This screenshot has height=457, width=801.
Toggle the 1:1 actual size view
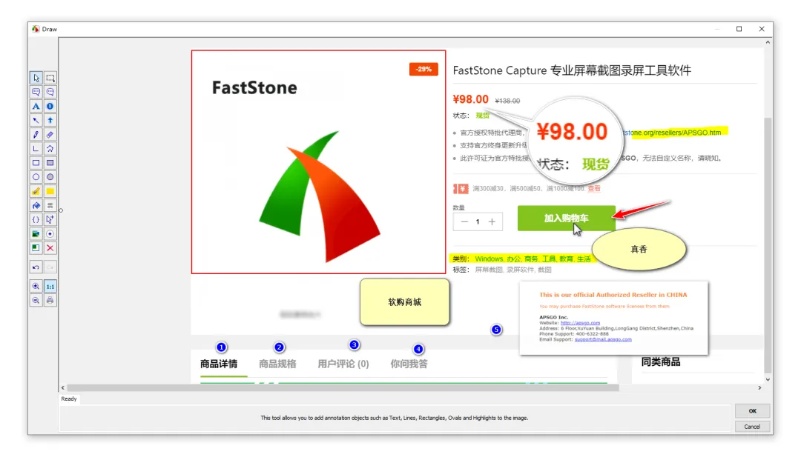[50, 286]
